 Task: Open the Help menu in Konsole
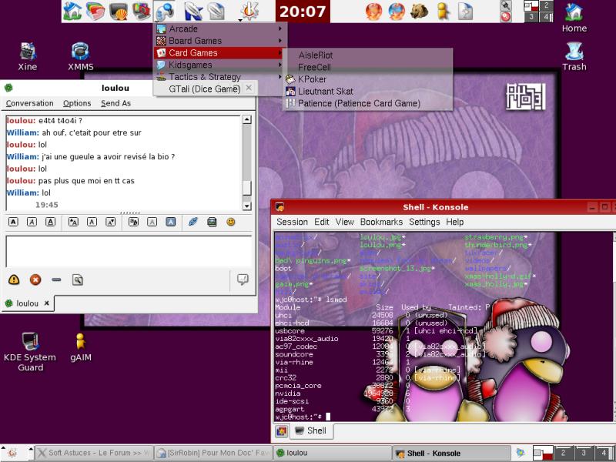[x=454, y=222]
